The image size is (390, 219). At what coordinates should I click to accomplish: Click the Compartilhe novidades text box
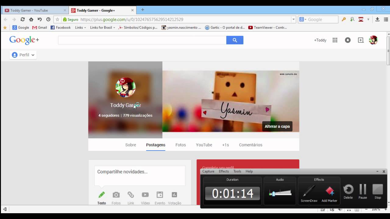coord(140,176)
